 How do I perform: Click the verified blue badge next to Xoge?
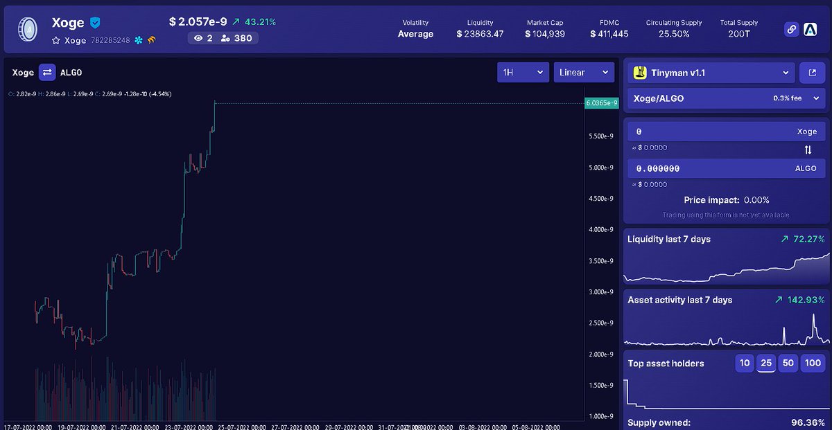(x=94, y=22)
